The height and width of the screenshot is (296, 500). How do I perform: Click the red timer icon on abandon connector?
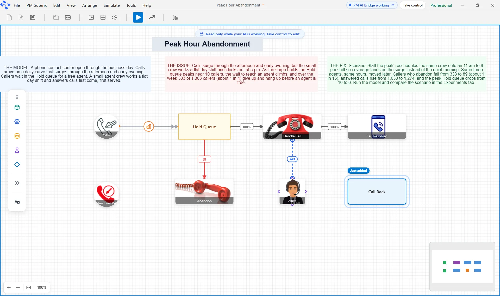pos(204,159)
